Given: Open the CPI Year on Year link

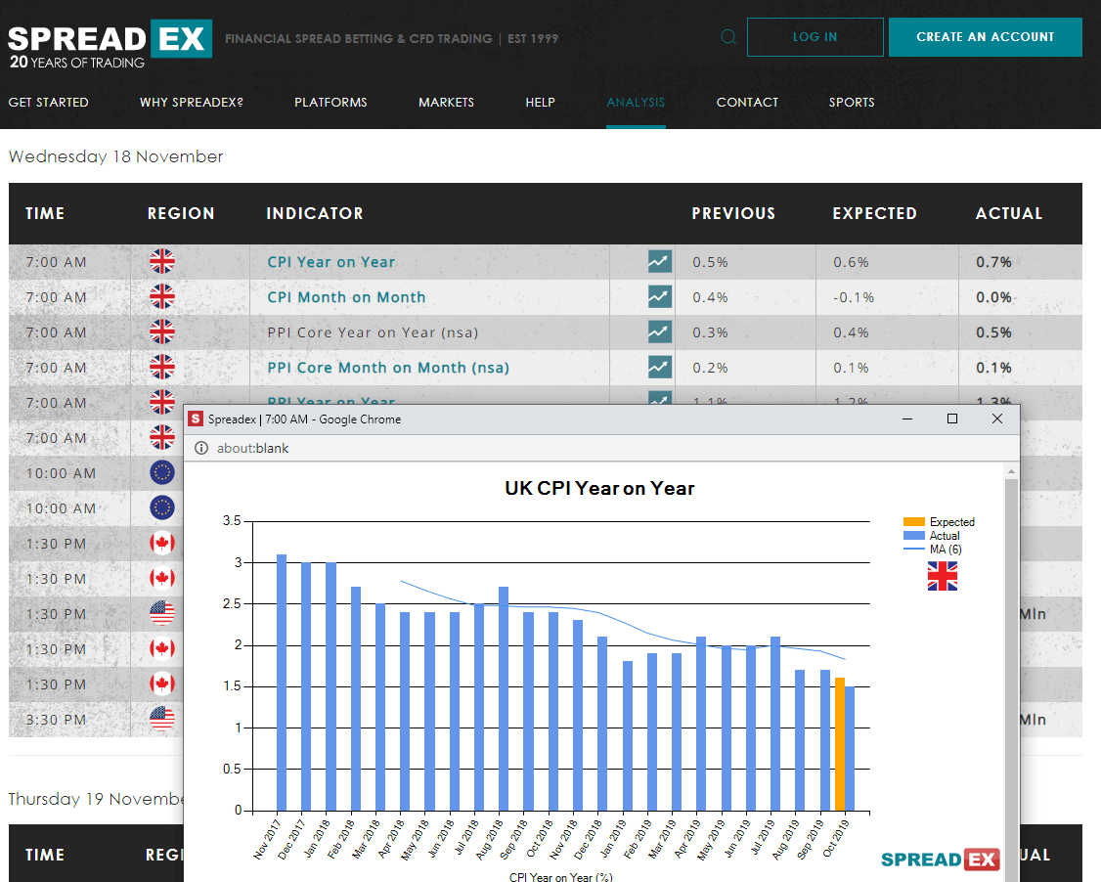Looking at the screenshot, I should tap(331, 262).
